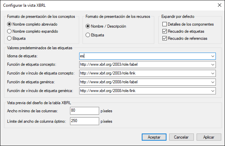Expand Función de etiqueta concepto dropdown
Viewport: 225px width, 146px height.
click(212, 65)
